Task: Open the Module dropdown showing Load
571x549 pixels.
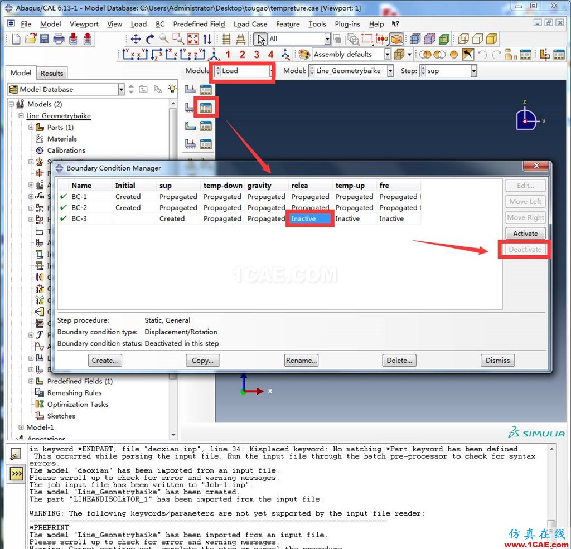Action: tap(244, 71)
